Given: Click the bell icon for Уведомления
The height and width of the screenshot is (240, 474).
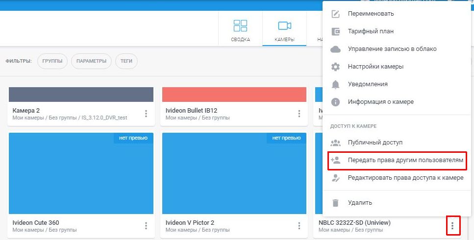Looking at the screenshot, I should (336, 84).
